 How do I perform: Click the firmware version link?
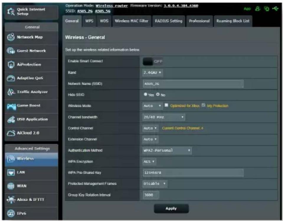[x=181, y=6]
